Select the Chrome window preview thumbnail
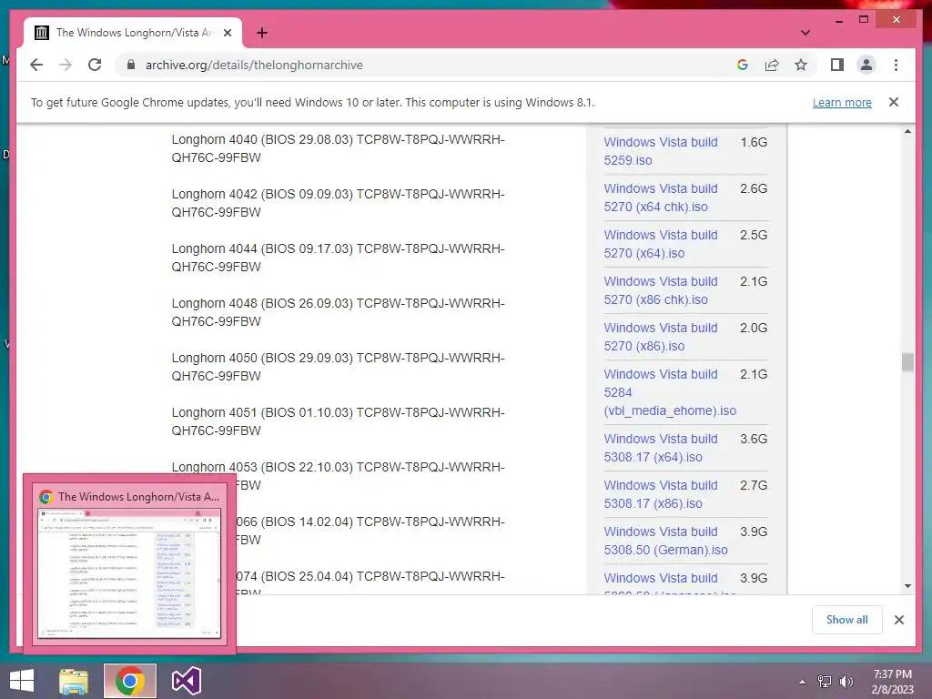 point(129,573)
